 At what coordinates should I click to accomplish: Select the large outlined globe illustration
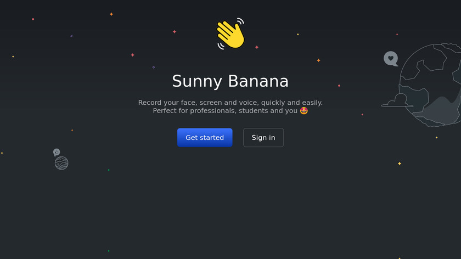click(x=430, y=85)
